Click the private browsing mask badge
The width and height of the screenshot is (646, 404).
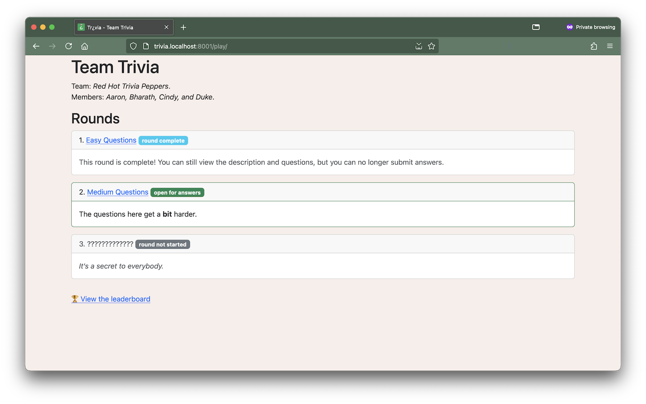pos(569,27)
